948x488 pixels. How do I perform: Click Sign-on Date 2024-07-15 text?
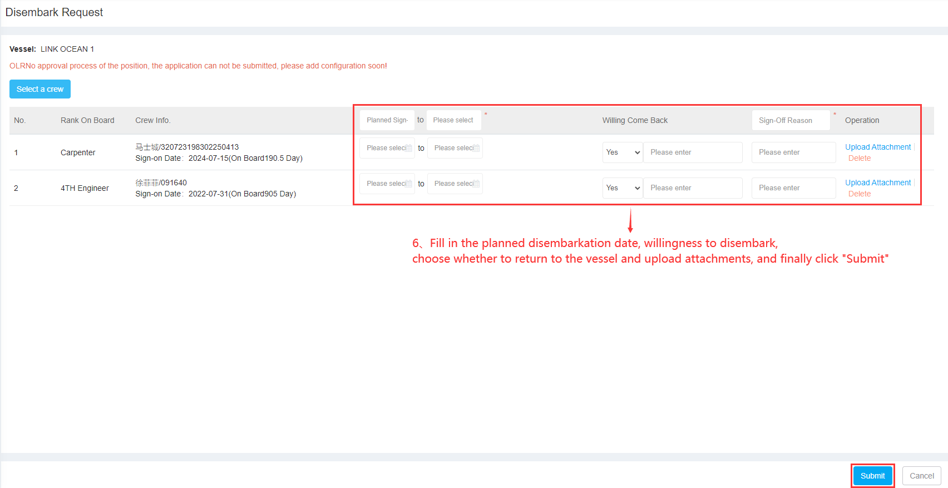219,158
